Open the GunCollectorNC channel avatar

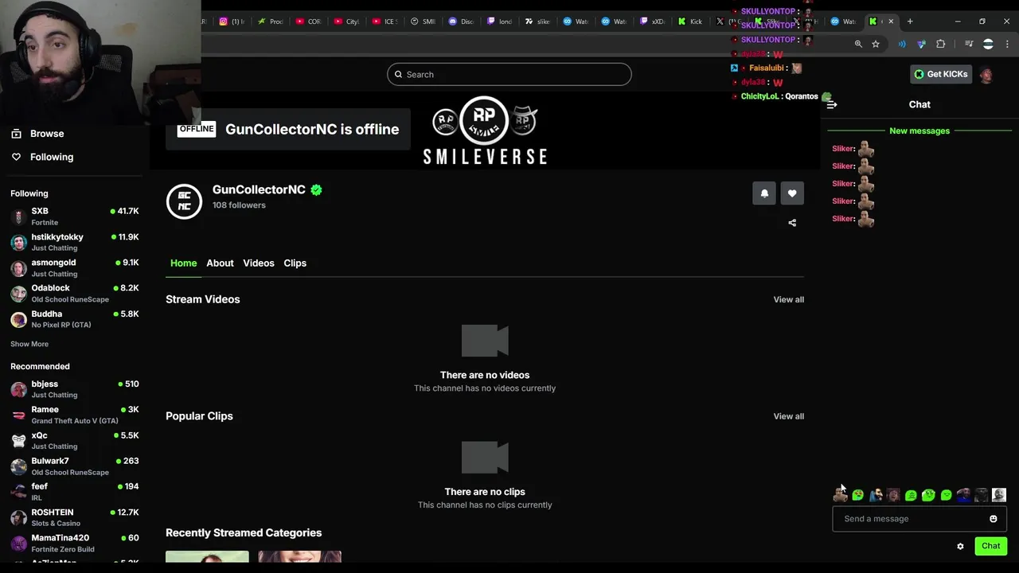coord(184,201)
